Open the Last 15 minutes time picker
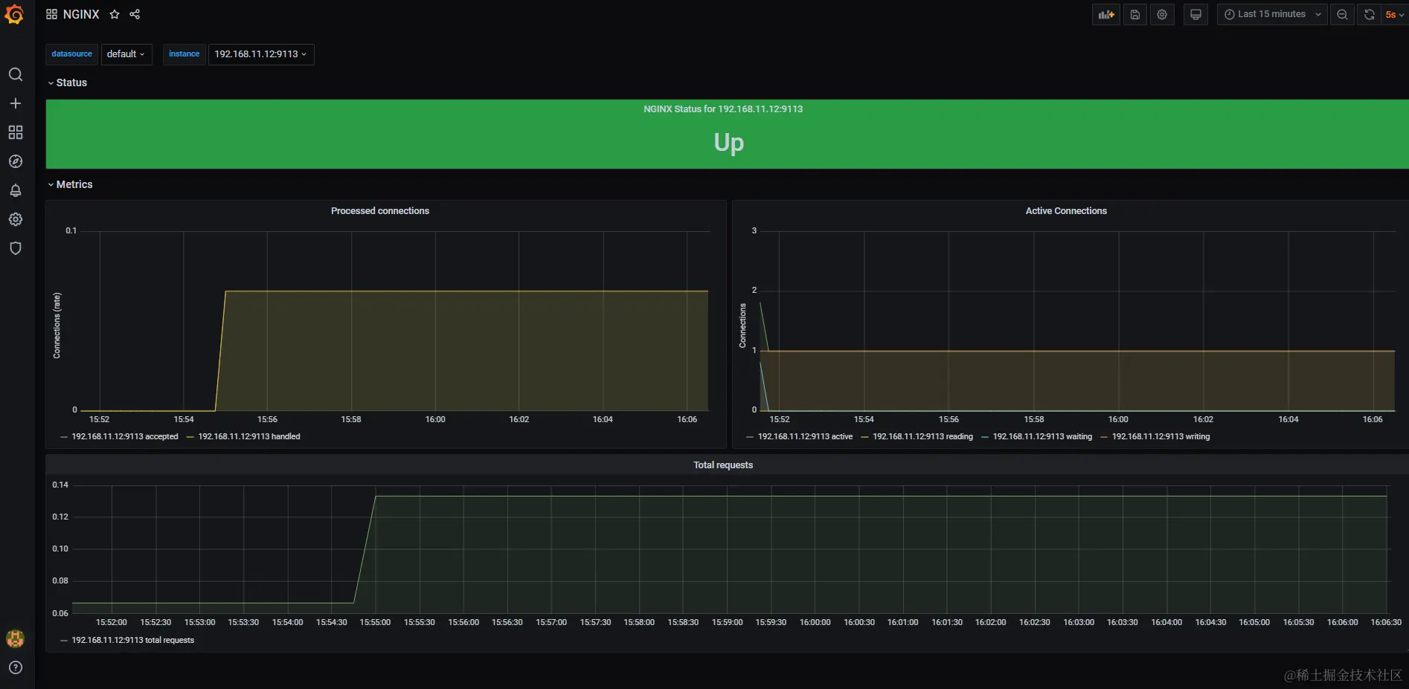The image size is (1409, 689). [1272, 14]
